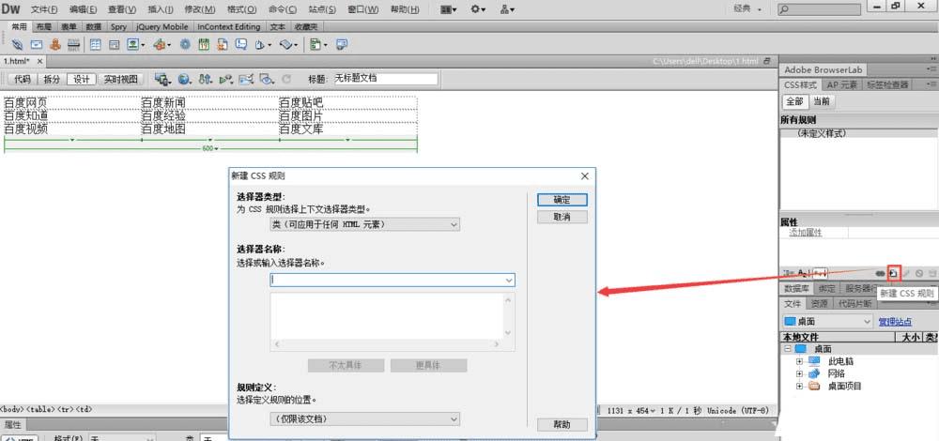
Task: Collapse the 桌面 root tree node
Action: tap(787, 349)
